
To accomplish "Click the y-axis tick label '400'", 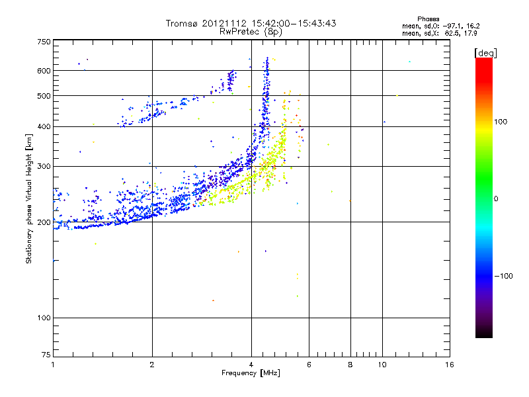I will [44, 126].
